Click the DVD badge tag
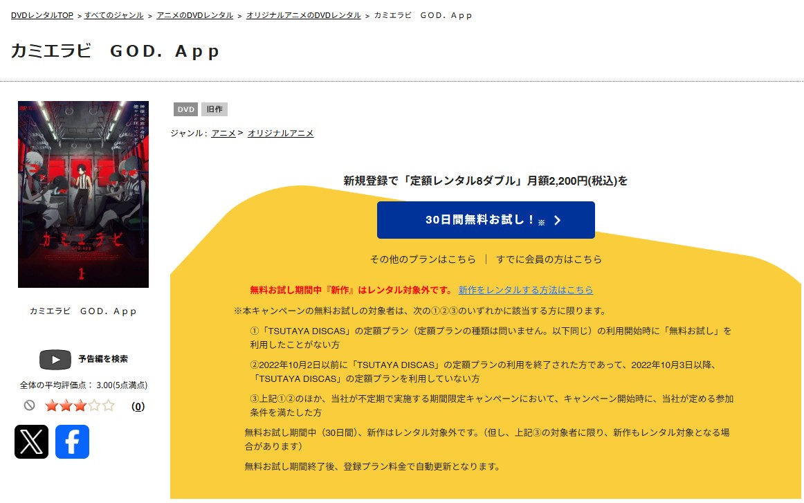This screenshot has height=503, width=804. [x=185, y=109]
